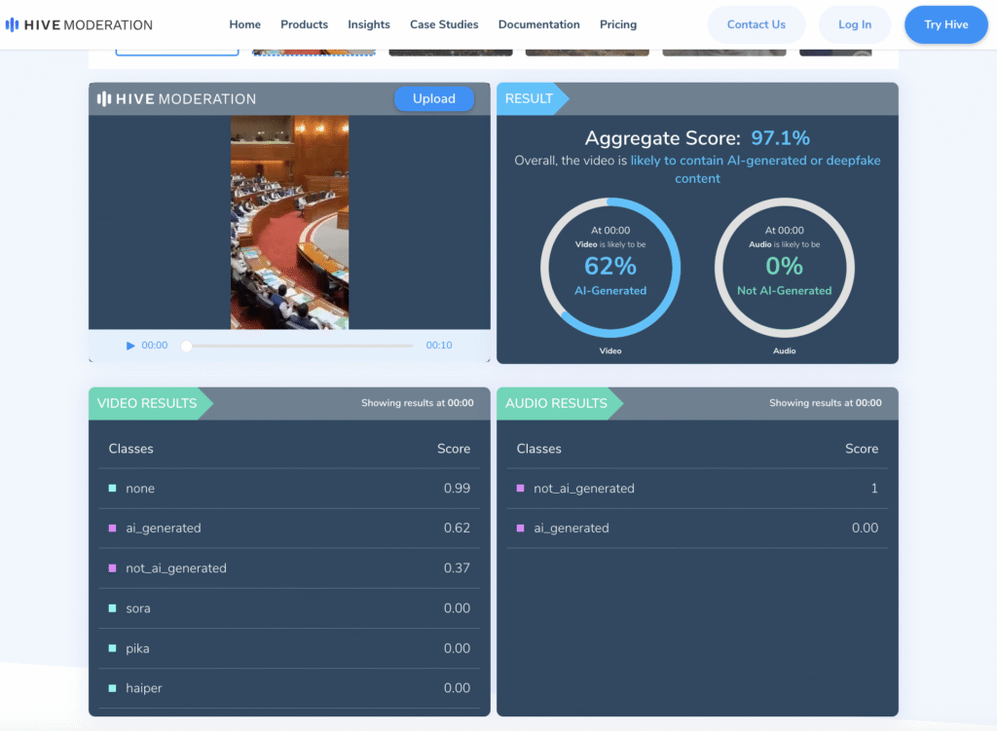Click the Contact Us button
Image resolution: width=997 pixels, height=731 pixels.
click(756, 24)
